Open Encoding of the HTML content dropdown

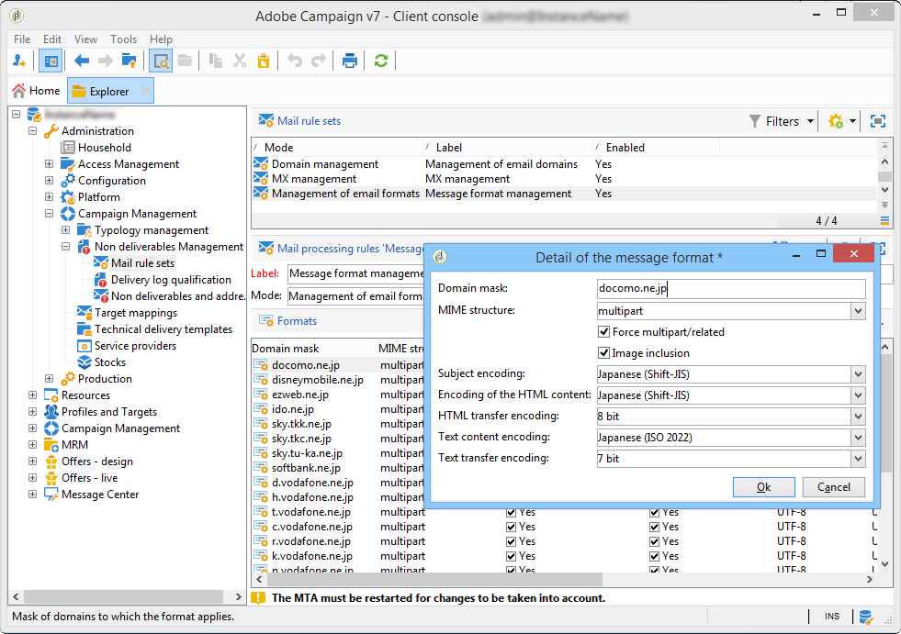[858, 395]
